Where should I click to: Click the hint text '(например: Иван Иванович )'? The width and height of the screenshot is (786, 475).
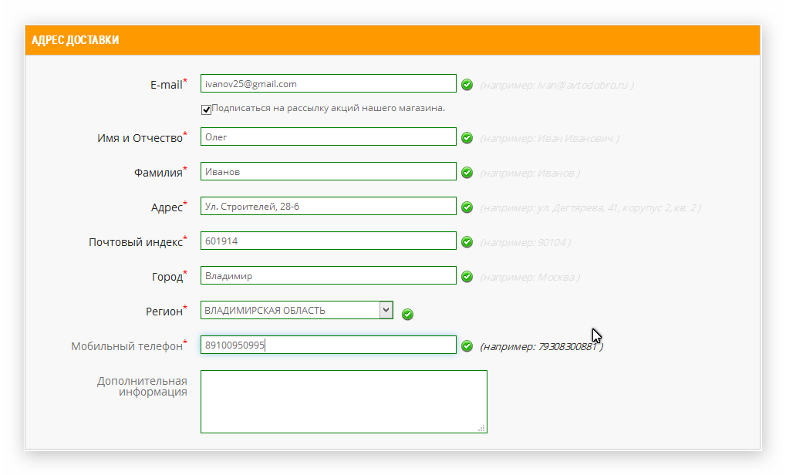click(549, 138)
